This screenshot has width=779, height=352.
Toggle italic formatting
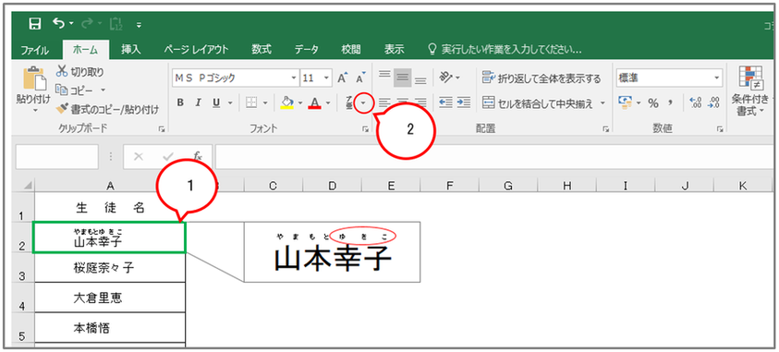[x=199, y=103]
